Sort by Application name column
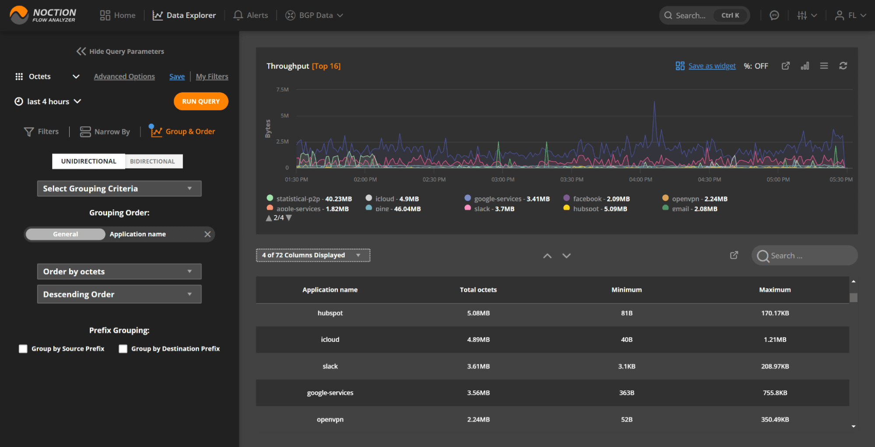Viewport: 875px width, 447px height. click(330, 290)
